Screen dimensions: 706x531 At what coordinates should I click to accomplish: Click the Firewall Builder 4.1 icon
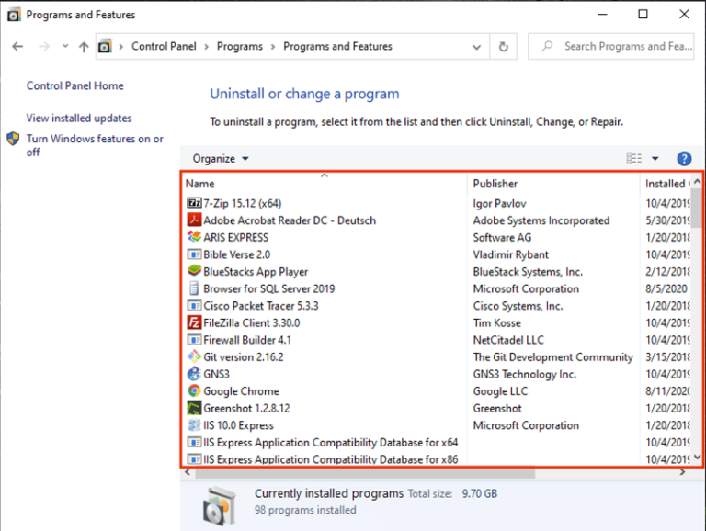[x=194, y=340]
